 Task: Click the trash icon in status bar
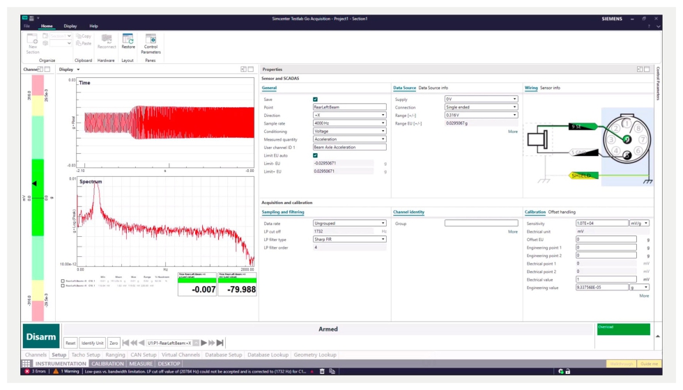click(x=322, y=371)
